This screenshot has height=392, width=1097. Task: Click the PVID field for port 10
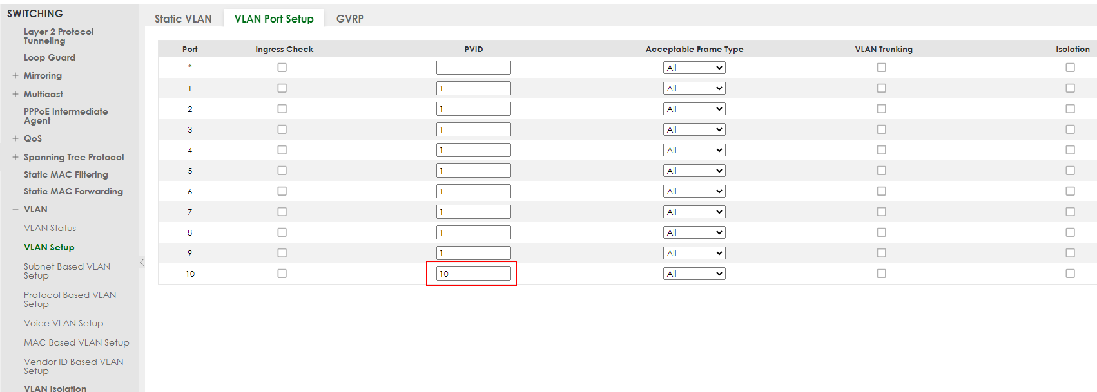(x=473, y=274)
